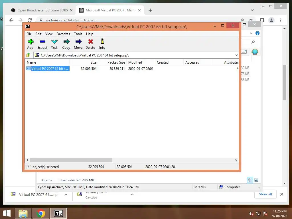
Task: Sort by the Modified column header
Action: click(141, 62)
